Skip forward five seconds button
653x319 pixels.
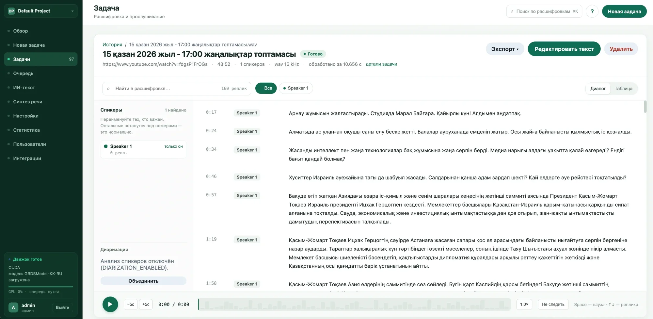click(146, 304)
